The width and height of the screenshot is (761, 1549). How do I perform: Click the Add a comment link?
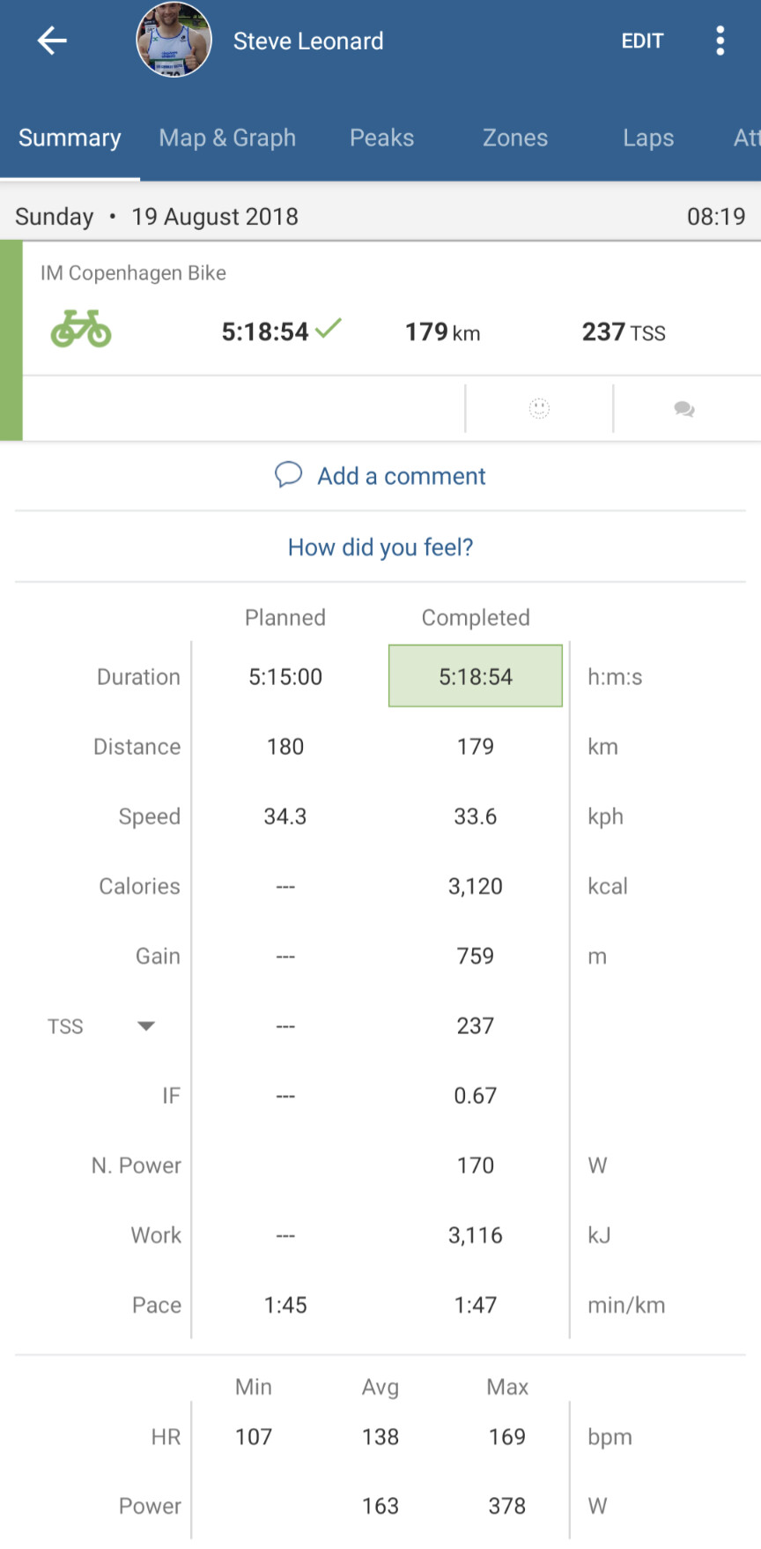(401, 476)
